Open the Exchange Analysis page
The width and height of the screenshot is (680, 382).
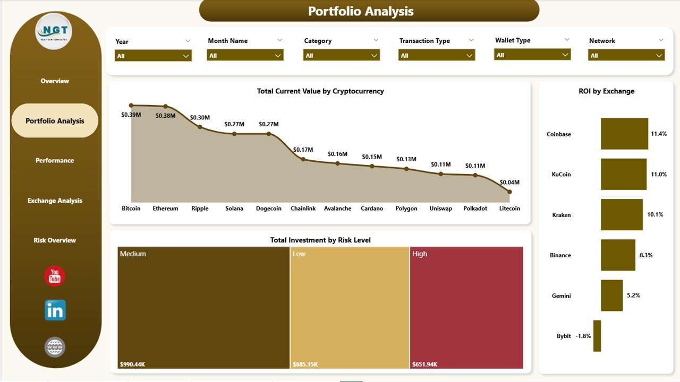click(x=54, y=201)
